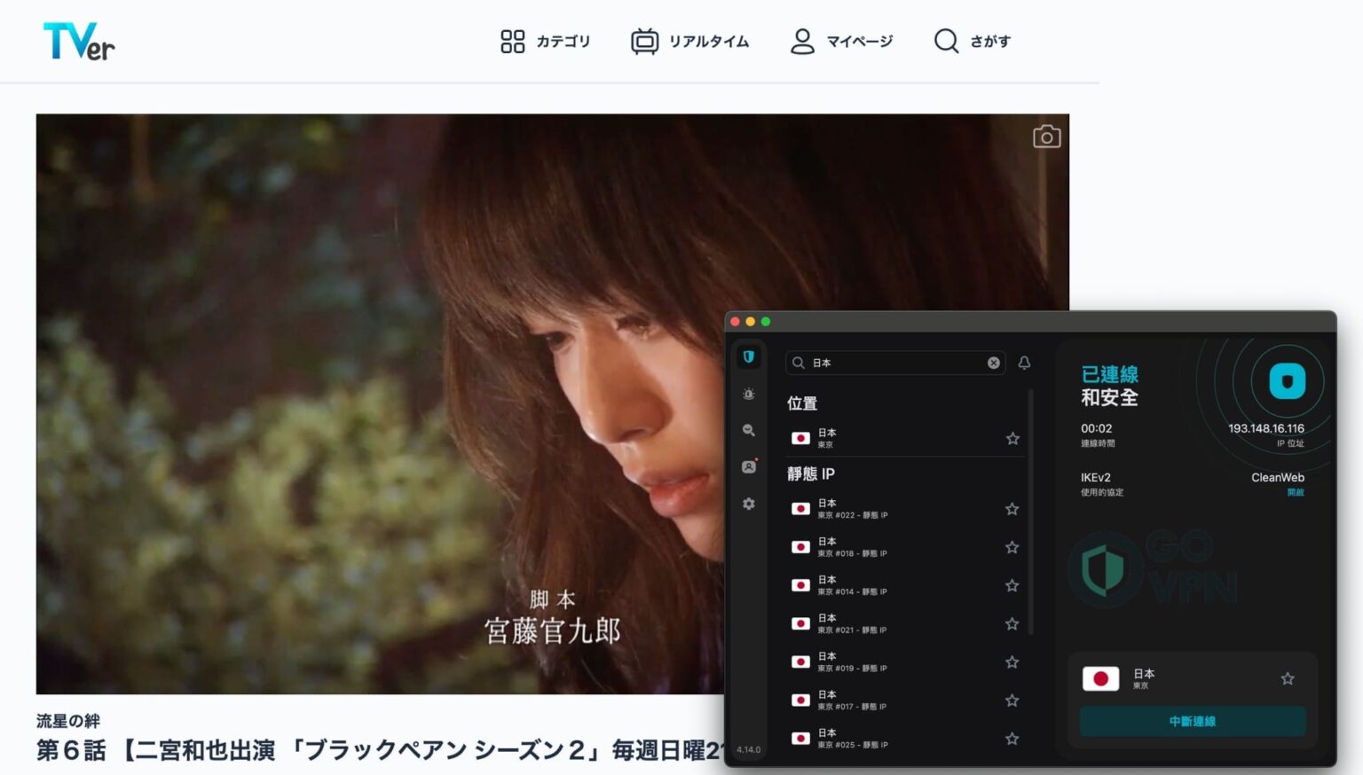Open Surfshark Alert from the sidebar
The height and width of the screenshot is (775, 1363).
point(749,394)
